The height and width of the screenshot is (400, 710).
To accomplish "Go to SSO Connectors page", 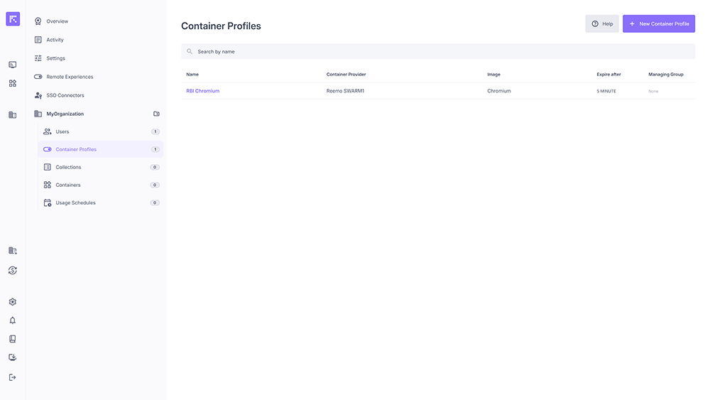I will 65,95.
